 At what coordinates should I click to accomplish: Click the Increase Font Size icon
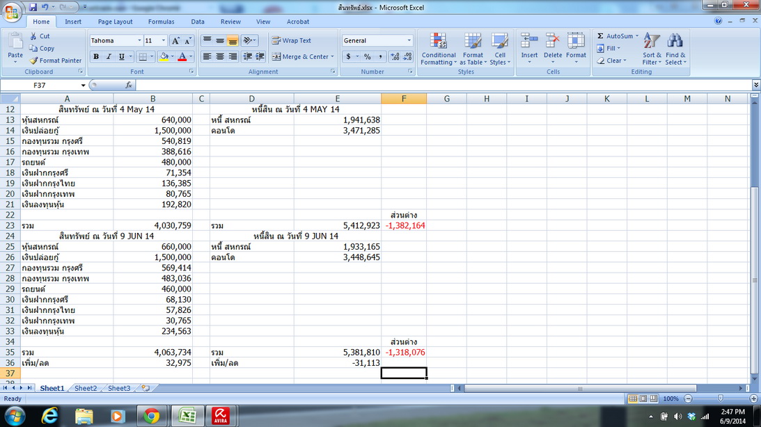[175, 41]
